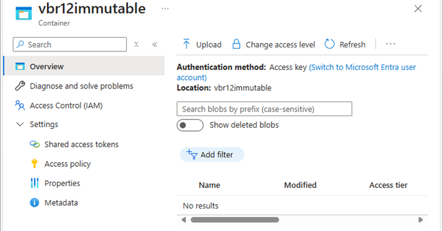Click the Add filter button
Image resolution: width=443 pixels, height=231 pixels.
212,155
